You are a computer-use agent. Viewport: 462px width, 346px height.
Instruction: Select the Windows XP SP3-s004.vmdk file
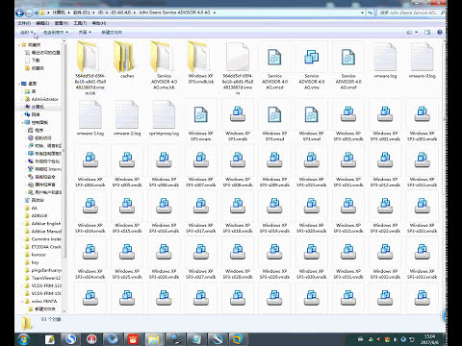click(90, 166)
